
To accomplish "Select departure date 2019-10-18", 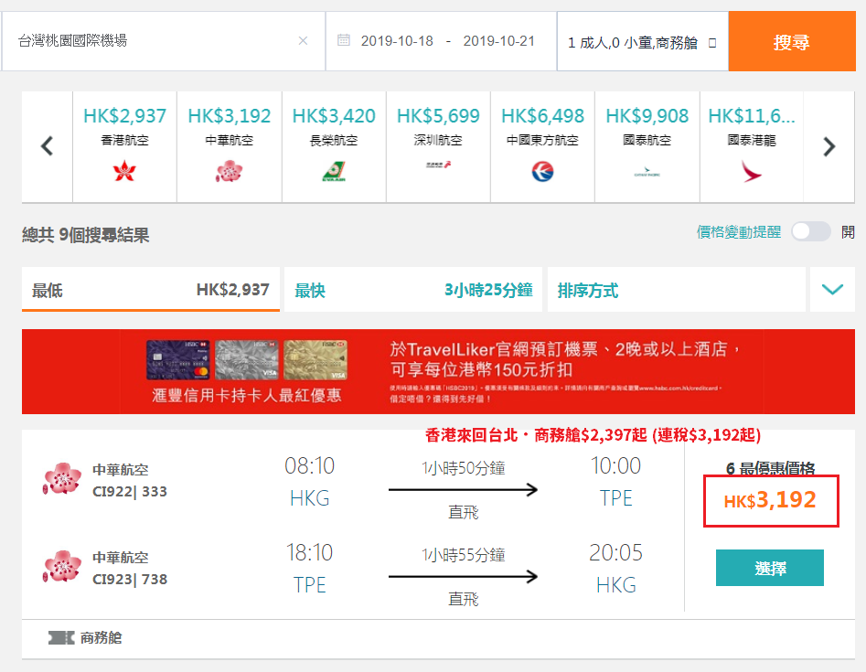I will coord(397,41).
